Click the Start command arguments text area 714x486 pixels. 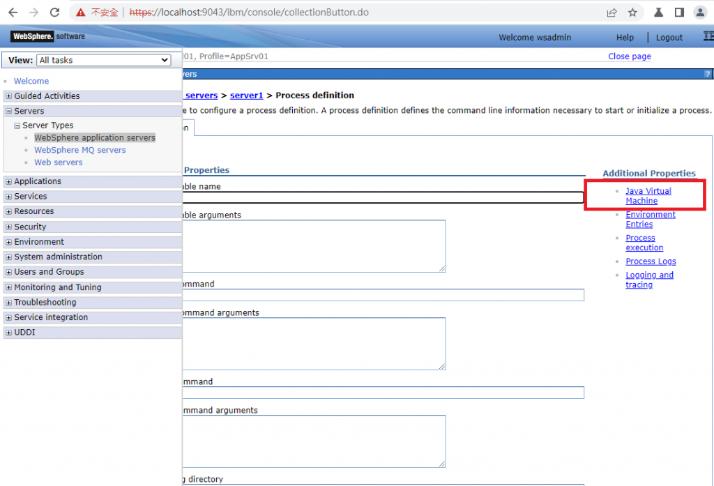(314, 344)
